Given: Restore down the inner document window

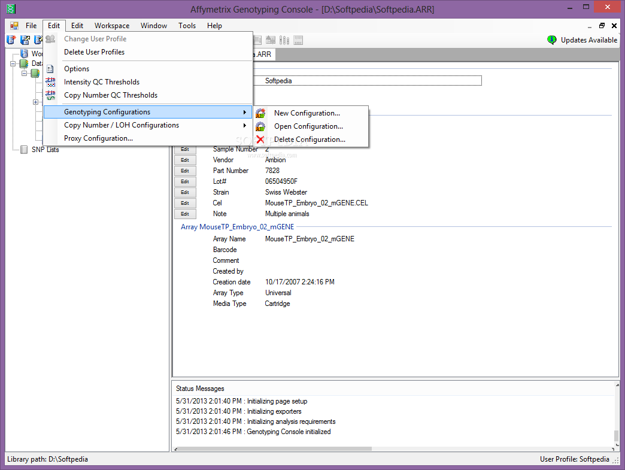Looking at the screenshot, I should point(602,26).
